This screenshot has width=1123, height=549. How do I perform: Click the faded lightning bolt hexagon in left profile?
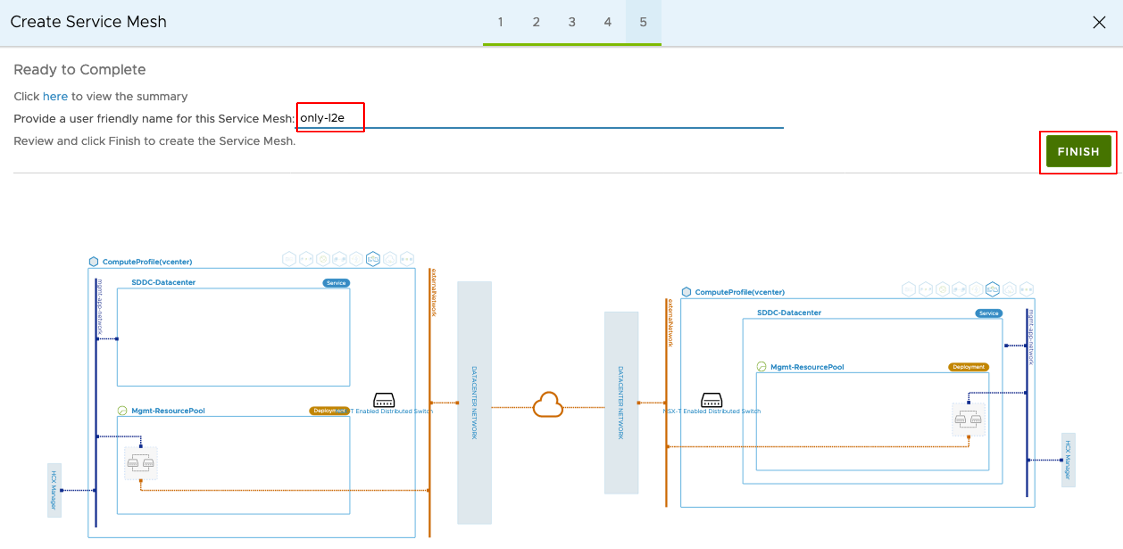(x=356, y=259)
